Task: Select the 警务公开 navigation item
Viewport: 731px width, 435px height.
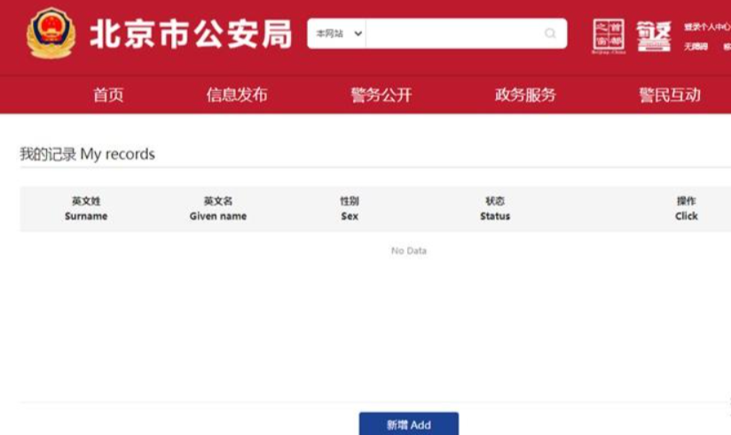Action: pyautogui.click(x=381, y=95)
